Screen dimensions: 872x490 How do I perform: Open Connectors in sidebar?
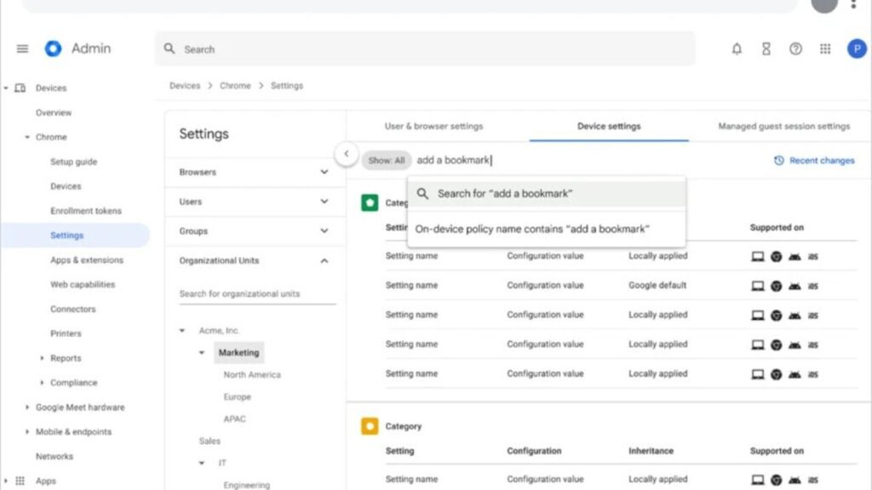(x=73, y=309)
